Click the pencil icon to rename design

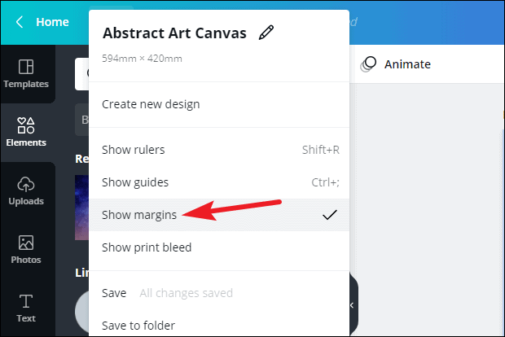[266, 33]
